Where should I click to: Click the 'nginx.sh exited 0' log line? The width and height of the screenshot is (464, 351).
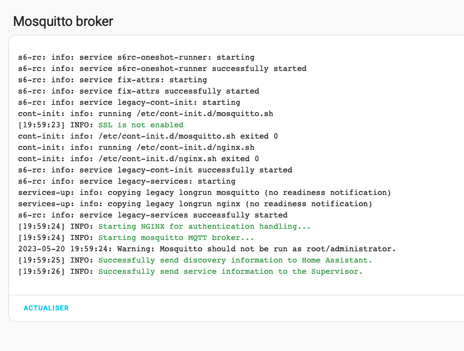(x=139, y=159)
